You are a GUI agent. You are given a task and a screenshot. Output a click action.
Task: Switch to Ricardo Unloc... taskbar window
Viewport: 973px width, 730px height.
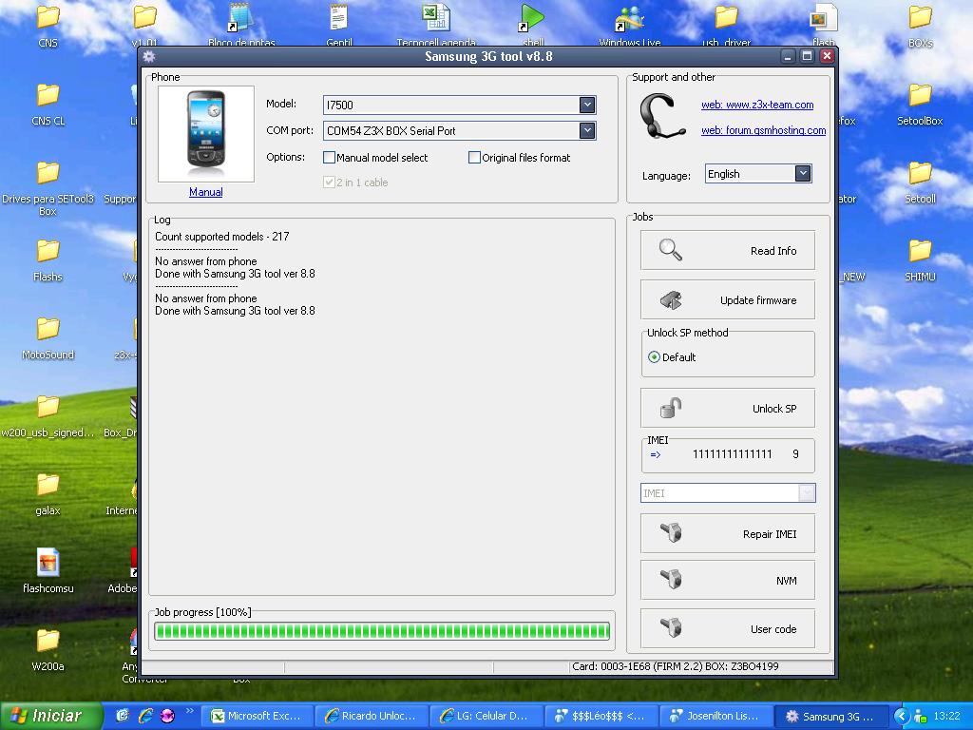(x=372, y=716)
